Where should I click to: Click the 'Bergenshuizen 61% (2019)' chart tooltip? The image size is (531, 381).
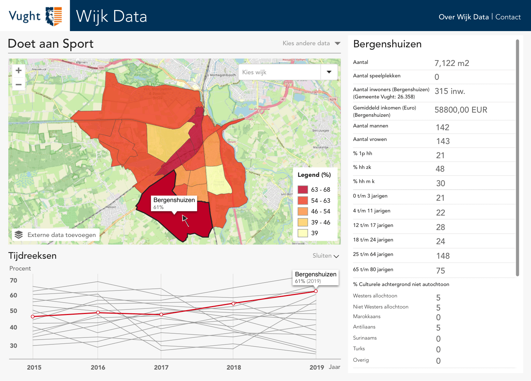coord(316,277)
